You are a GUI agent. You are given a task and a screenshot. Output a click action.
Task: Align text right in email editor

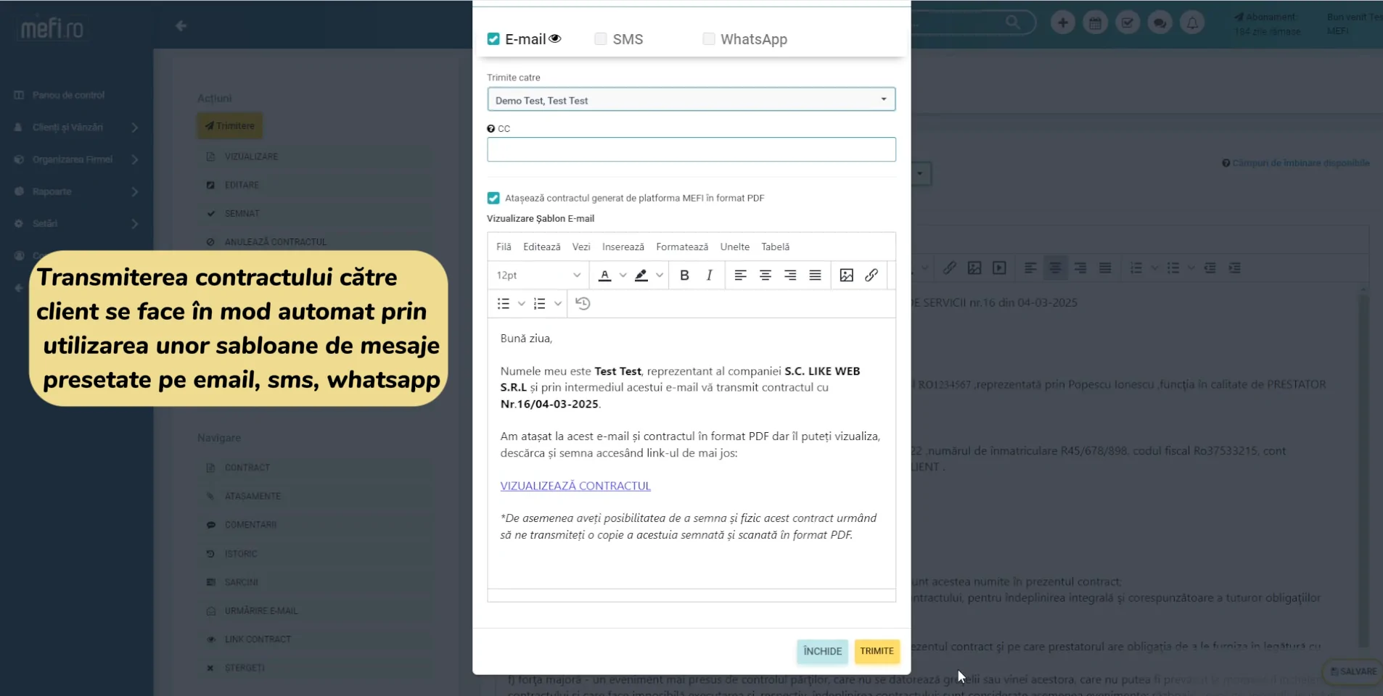tap(790, 275)
